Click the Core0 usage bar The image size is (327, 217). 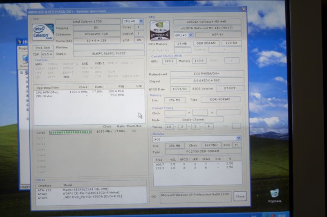[x=70, y=132]
